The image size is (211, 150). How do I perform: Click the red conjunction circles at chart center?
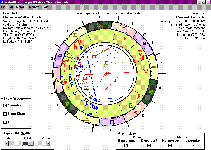click(106, 73)
